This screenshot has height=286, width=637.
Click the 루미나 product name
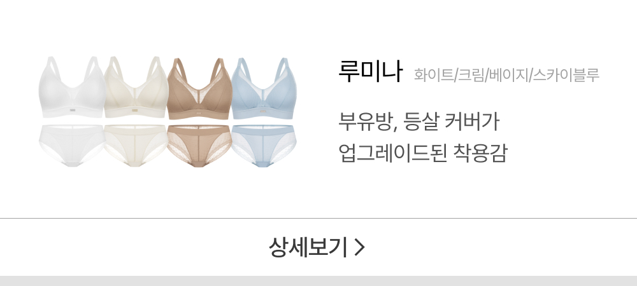[x=370, y=72]
